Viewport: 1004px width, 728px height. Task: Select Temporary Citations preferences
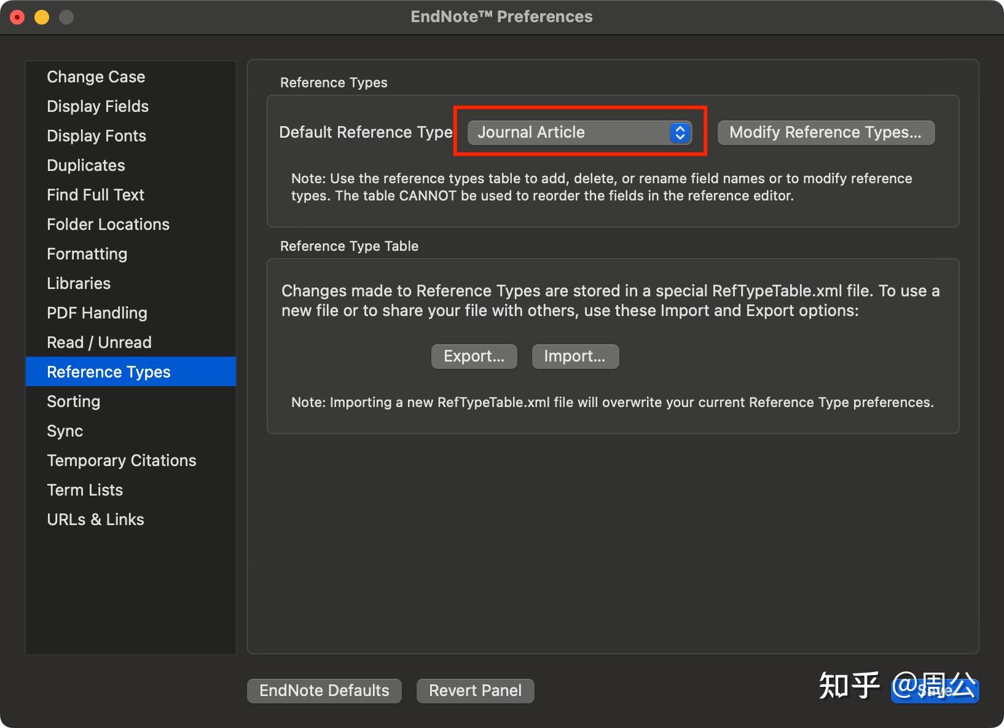pos(122,460)
